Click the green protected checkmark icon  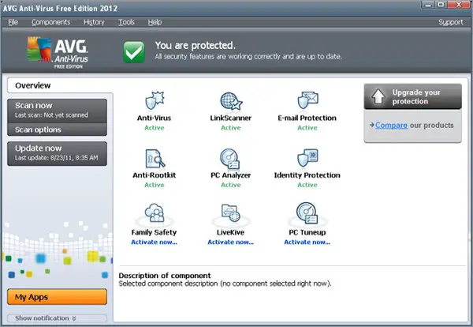click(134, 52)
